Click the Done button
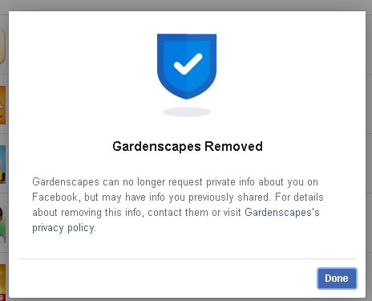This screenshot has width=372, height=301. pyautogui.click(x=337, y=279)
